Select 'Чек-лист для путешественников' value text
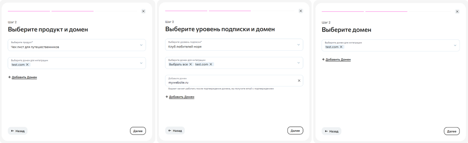This screenshot has height=143, width=468. 35,47
